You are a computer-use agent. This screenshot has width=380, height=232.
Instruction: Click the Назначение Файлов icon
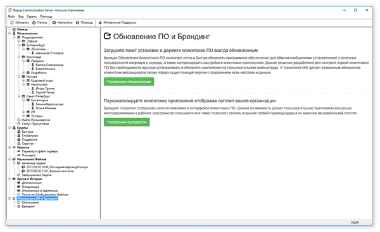[x=14, y=159]
